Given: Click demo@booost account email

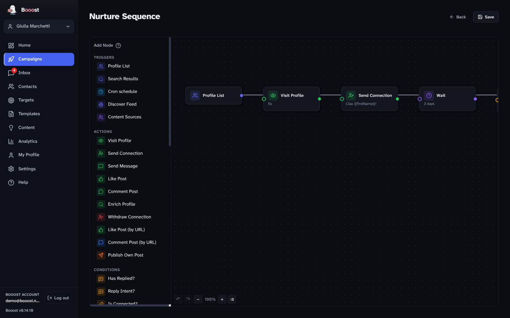Looking at the screenshot, I should tap(23, 301).
